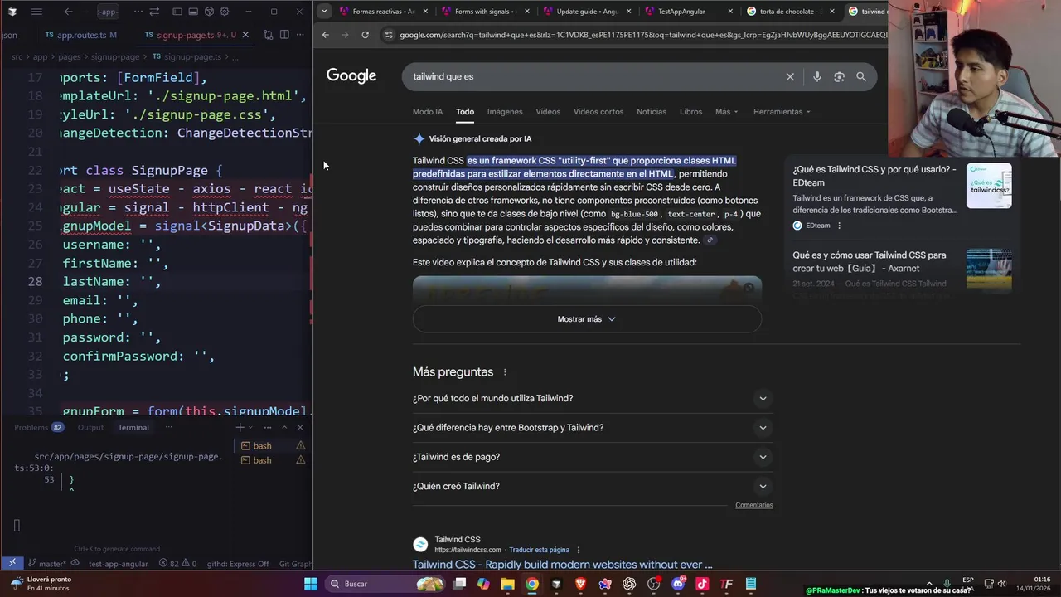Expand '¿Quién creó Tailwind?' question
This screenshot has height=597, width=1061.
(x=592, y=486)
